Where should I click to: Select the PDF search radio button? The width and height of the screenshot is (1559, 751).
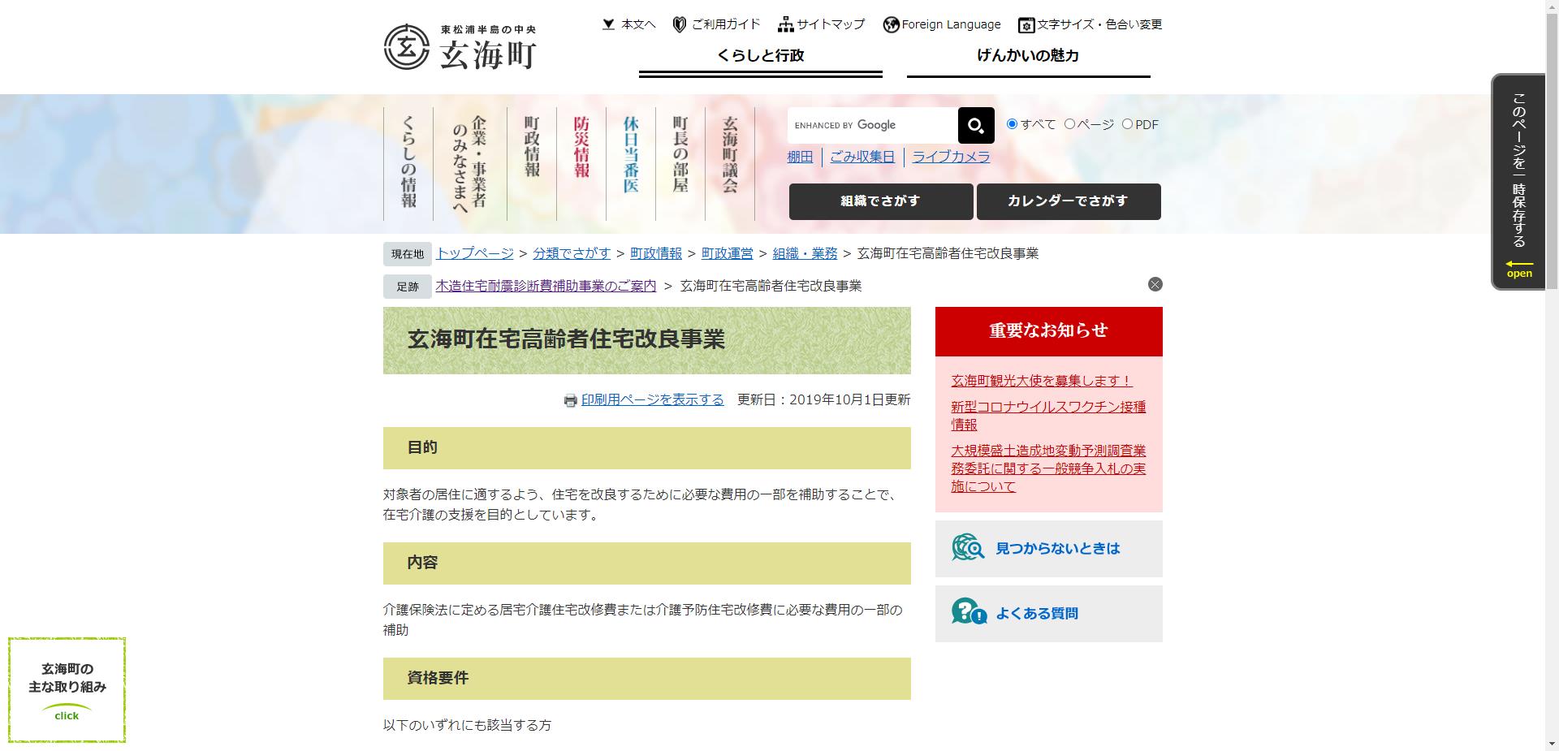[1128, 124]
